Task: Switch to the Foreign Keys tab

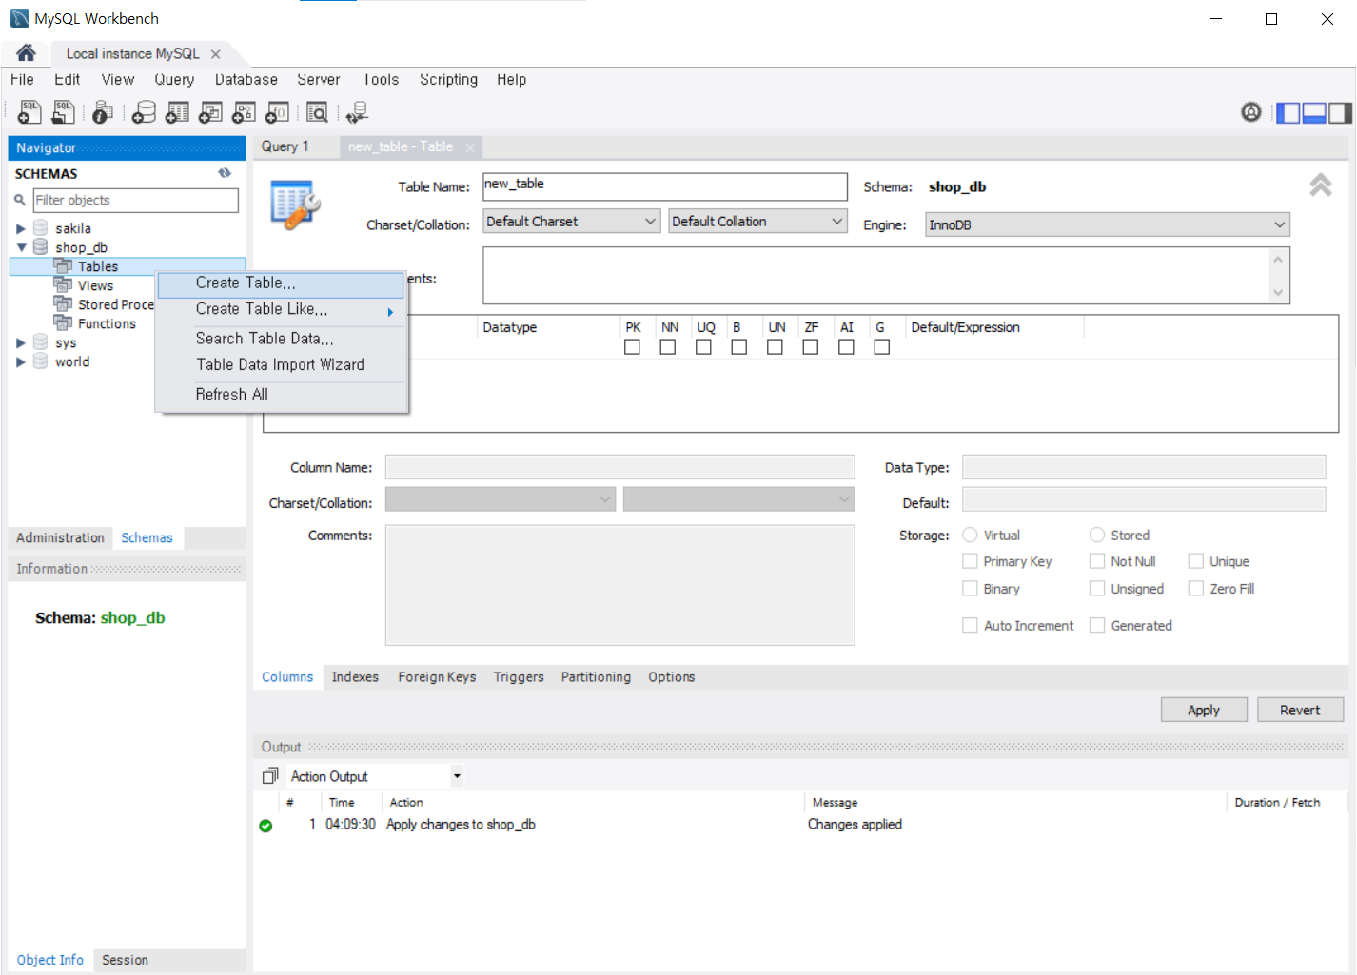Action: (437, 677)
